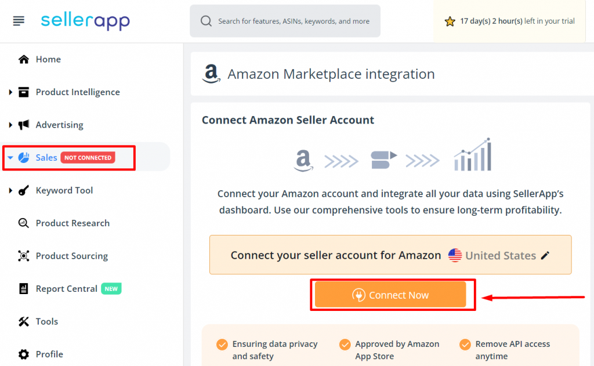Click the Connect Now button

point(393,295)
